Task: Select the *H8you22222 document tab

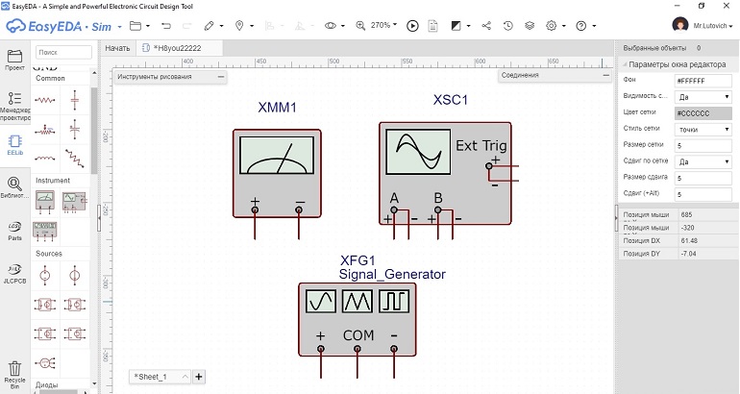Action: [x=178, y=48]
